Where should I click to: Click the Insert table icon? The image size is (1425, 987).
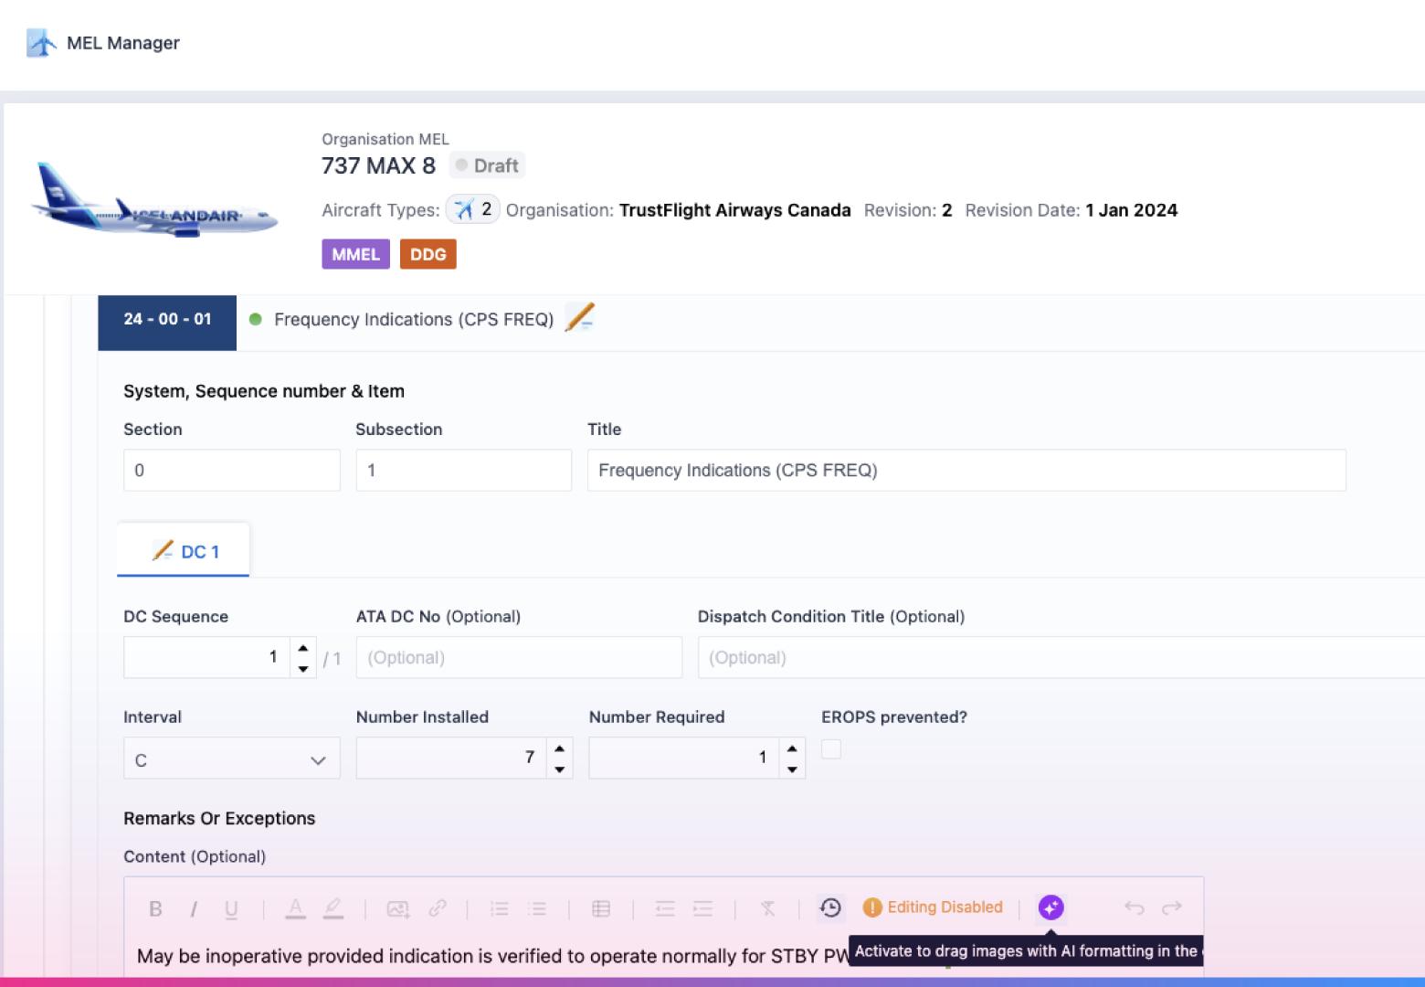(x=601, y=908)
